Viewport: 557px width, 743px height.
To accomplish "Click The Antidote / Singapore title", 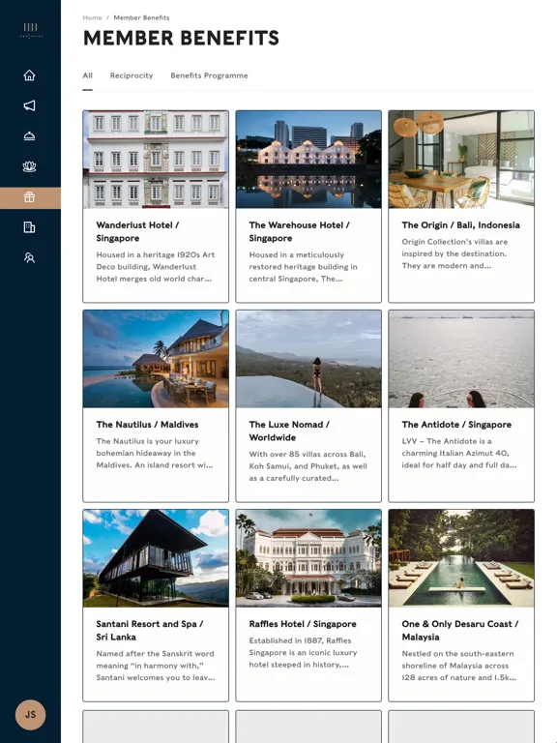I will tap(456, 425).
